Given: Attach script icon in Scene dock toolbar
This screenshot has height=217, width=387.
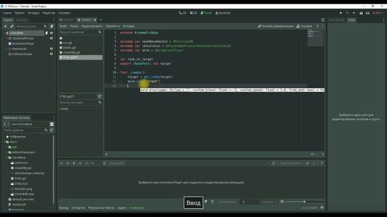Looking at the screenshot, I should (x=51, y=26).
